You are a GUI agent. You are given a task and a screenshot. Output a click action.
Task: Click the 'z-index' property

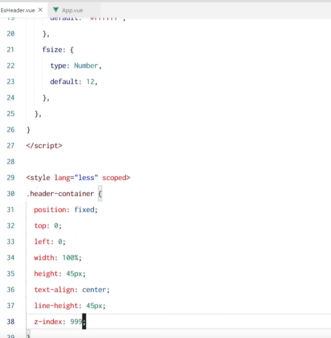[x=48, y=322]
